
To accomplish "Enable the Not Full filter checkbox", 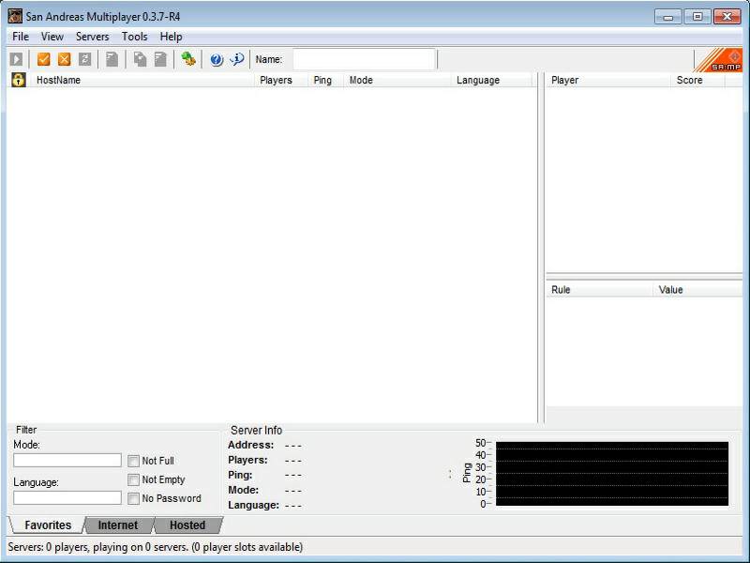I will (x=134, y=461).
